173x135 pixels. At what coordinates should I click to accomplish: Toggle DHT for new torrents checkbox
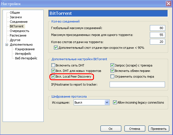[53, 71]
